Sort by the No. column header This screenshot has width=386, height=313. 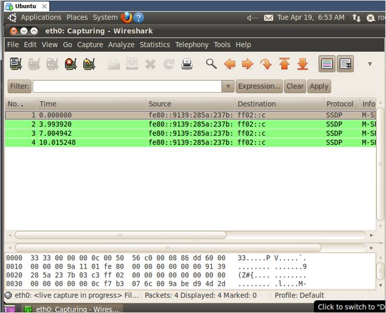coord(21,104)
